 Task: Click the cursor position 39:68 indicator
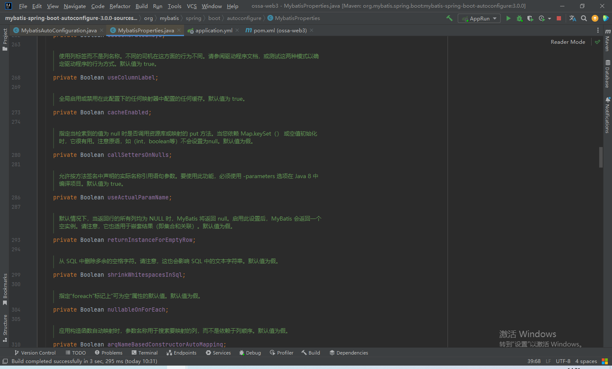[x=534, y=361]
